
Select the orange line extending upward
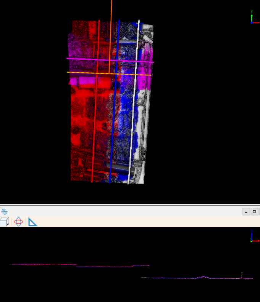[110, 37]
